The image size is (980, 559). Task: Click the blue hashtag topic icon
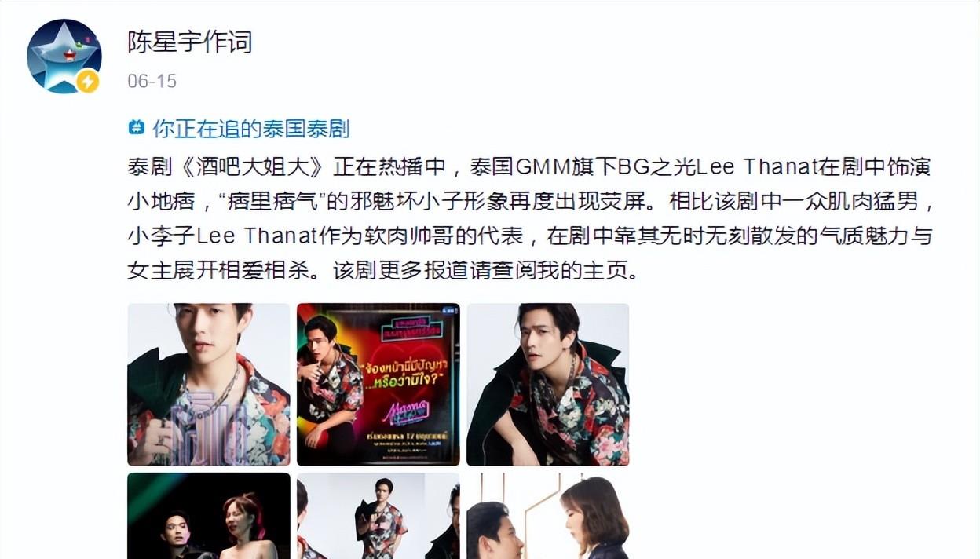[x=137, y=127]
